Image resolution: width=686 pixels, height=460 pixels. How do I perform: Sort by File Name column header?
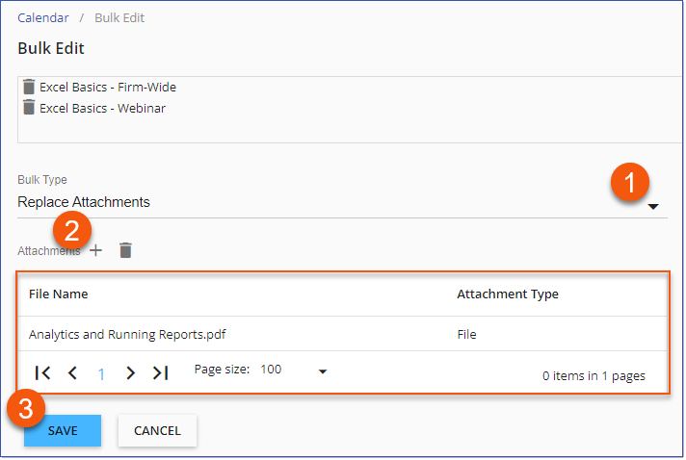(59, 294)
